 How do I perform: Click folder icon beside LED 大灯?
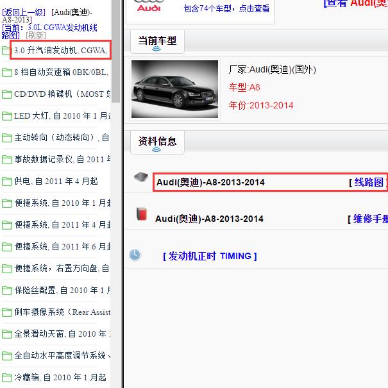click(6, 116)
